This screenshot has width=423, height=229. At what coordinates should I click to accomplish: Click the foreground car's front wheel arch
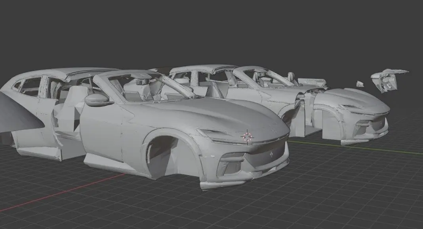(173, 153)
